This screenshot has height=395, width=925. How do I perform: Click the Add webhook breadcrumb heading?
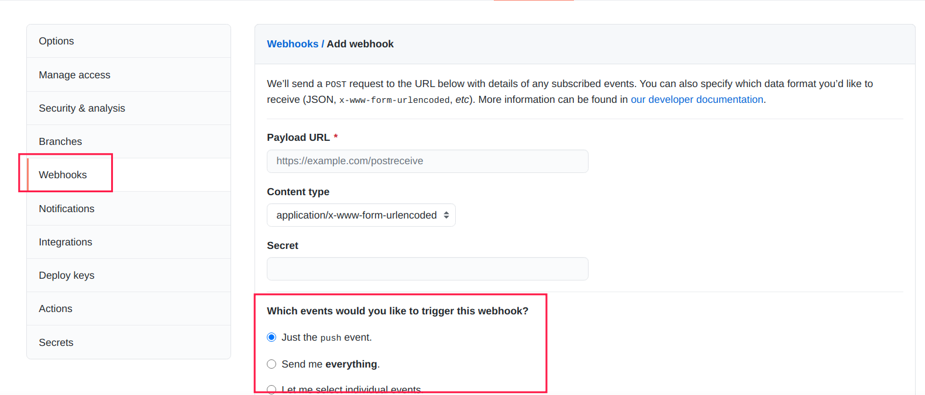(x=360, y=43)
